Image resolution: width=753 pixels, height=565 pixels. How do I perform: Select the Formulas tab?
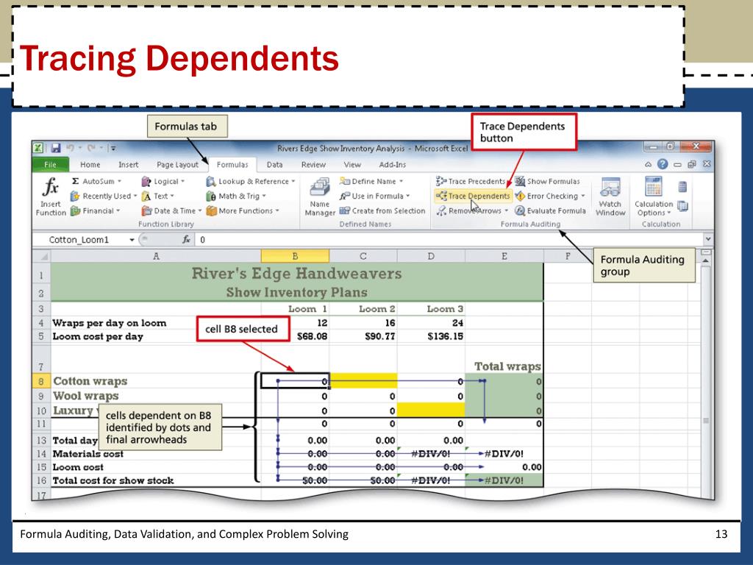[x=232, y=165]
